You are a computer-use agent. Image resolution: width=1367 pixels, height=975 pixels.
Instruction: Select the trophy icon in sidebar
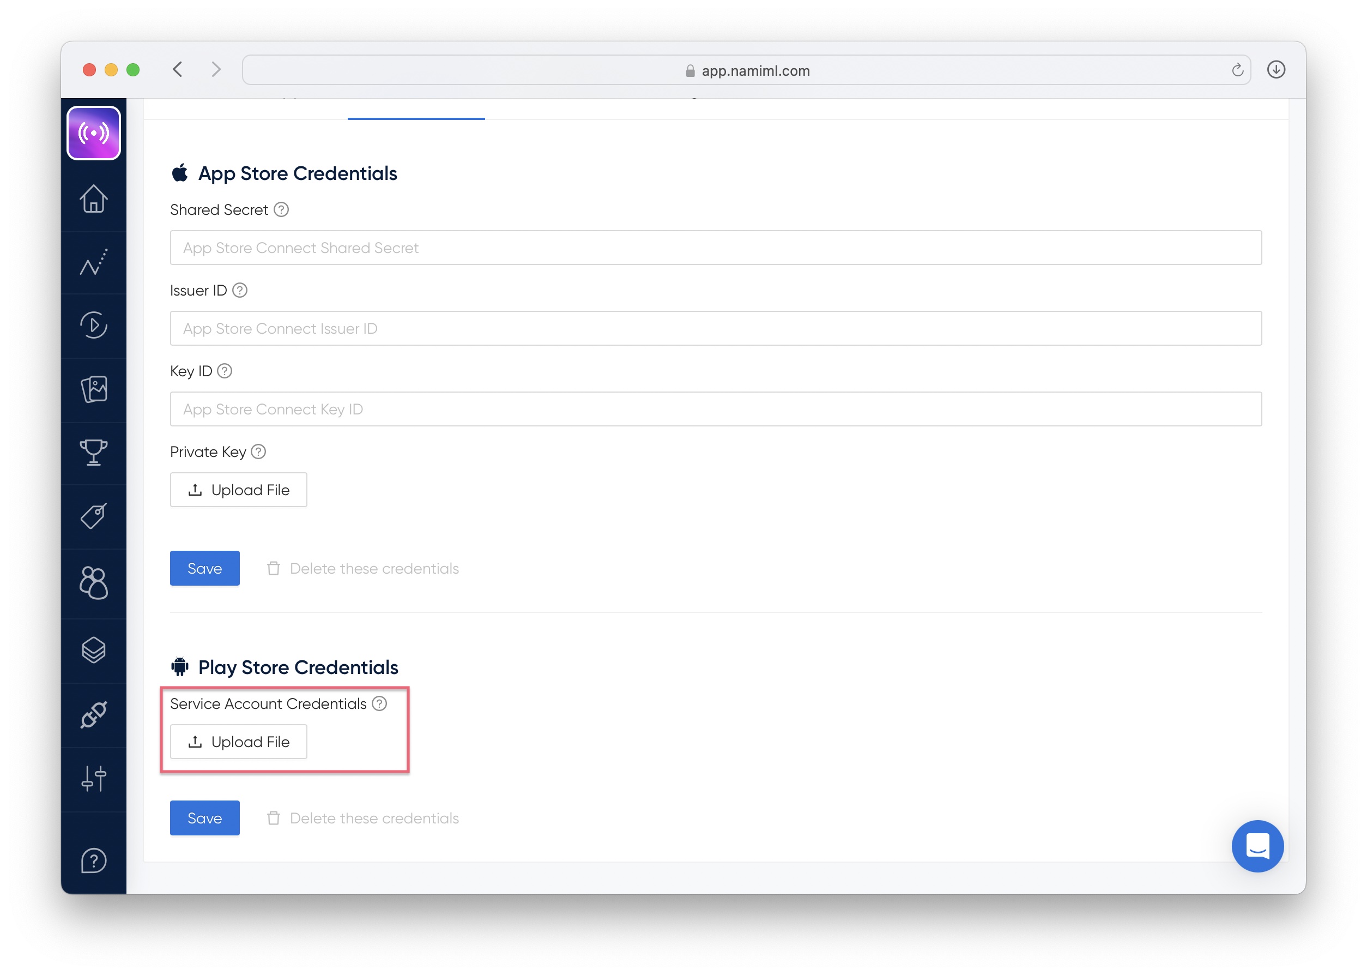[x=94, y=453]
